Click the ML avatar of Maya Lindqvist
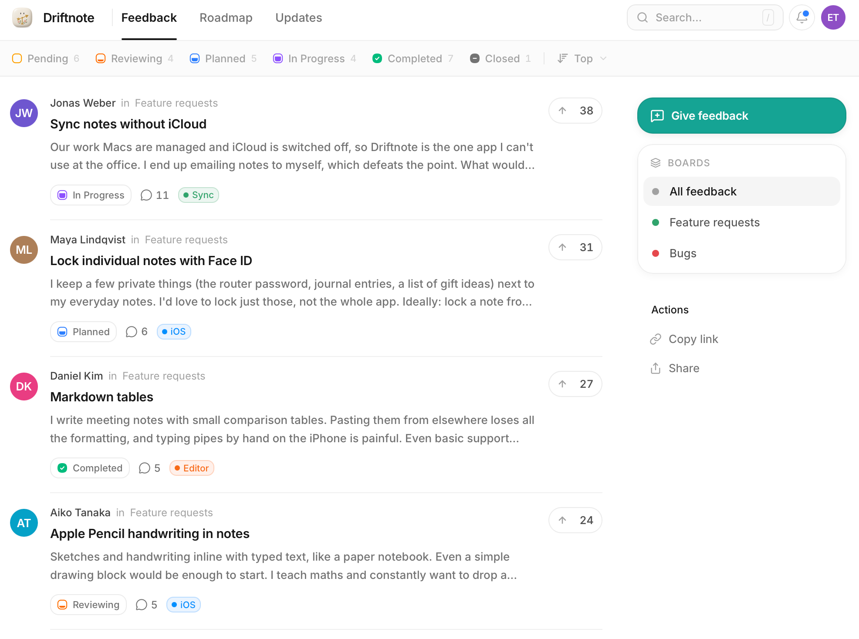Image resolution: width=859 pixels, height=639 pixels. (x=24, y=250)
